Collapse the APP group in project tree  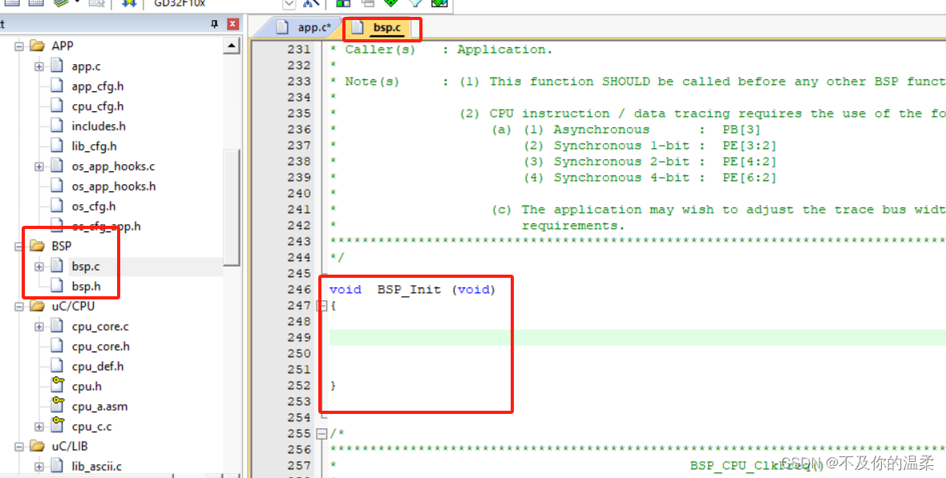19,46
